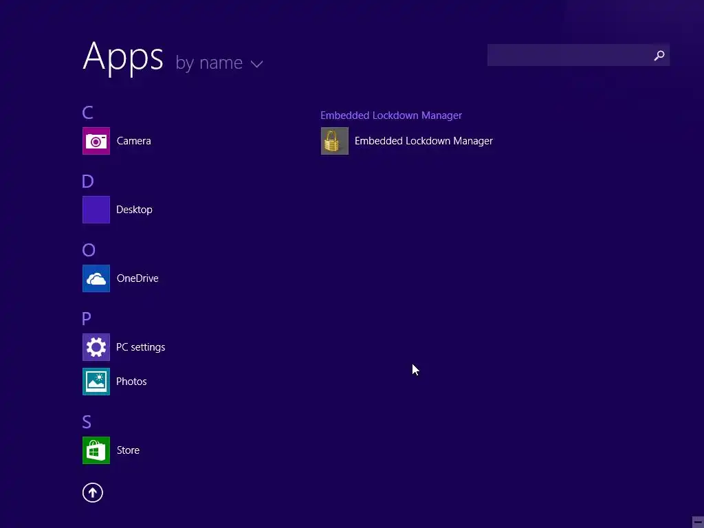
Task: Open the Embedded Lockdown Manager padlock icon
Action: coord(335,141)
